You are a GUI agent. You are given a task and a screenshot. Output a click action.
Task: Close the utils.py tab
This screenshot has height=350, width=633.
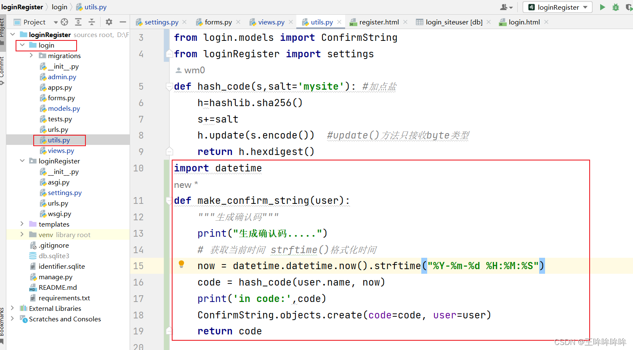pyautogui.click(x=339, y=22)
